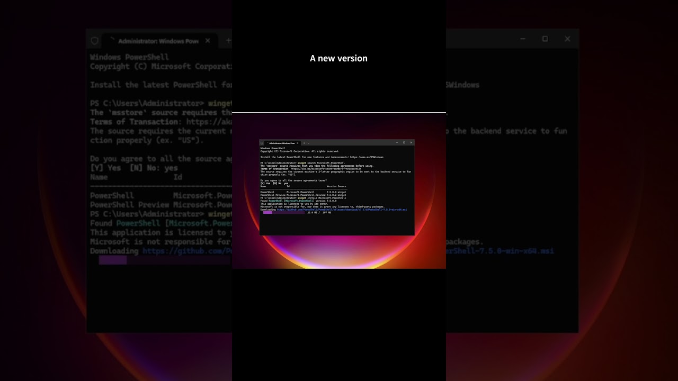Screen dimensions: 678x381
Task: Close the small center terminal window
Action: coord(411,142)
